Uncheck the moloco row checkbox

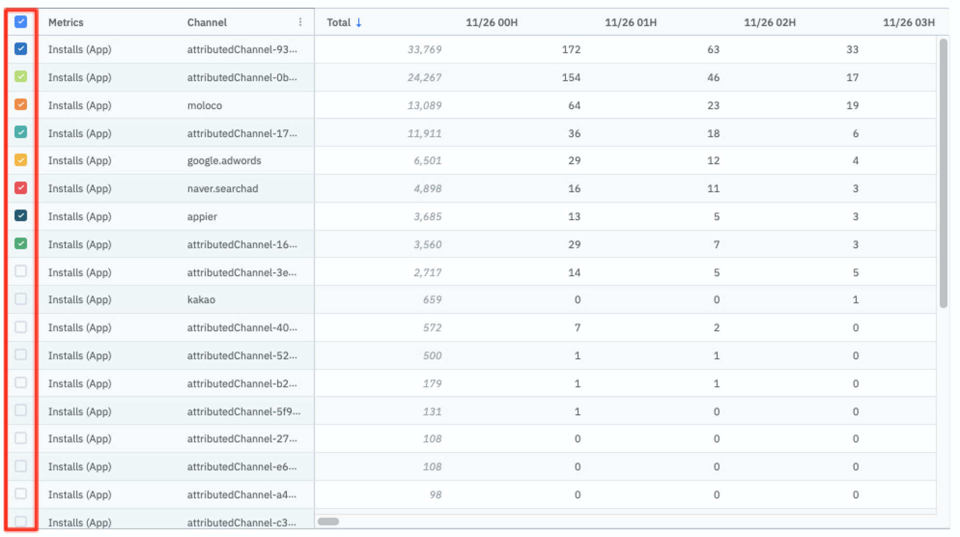(21, 105)
